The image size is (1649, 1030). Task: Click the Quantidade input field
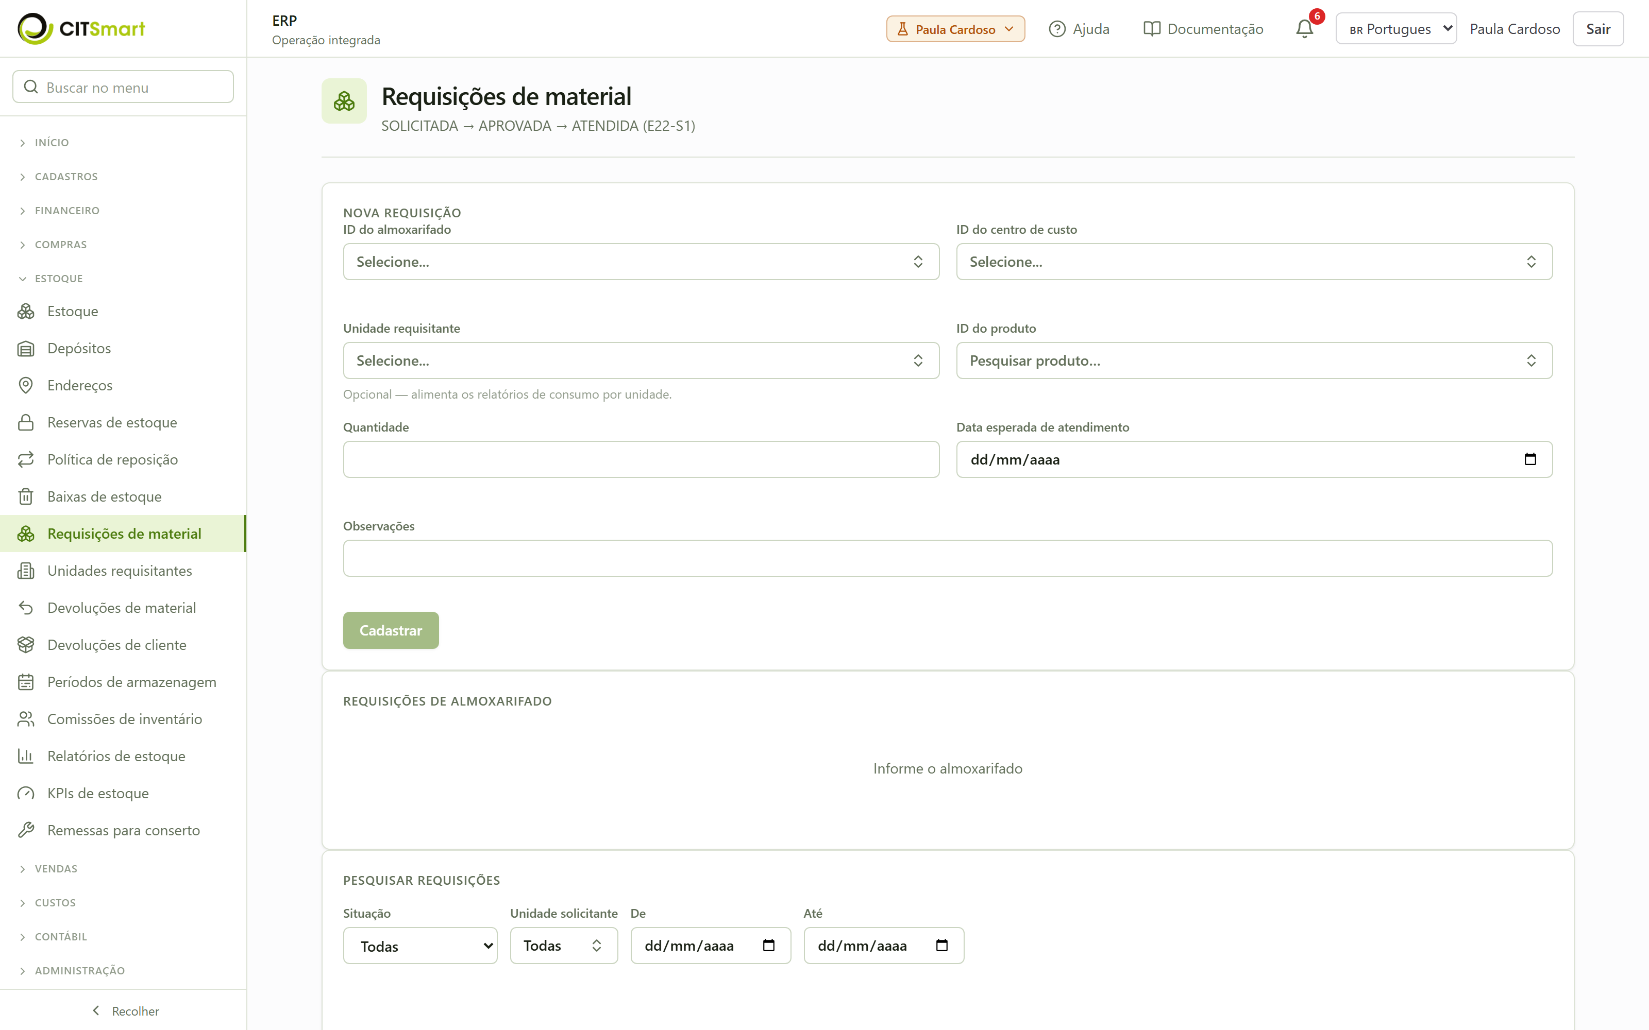(641, 459)
